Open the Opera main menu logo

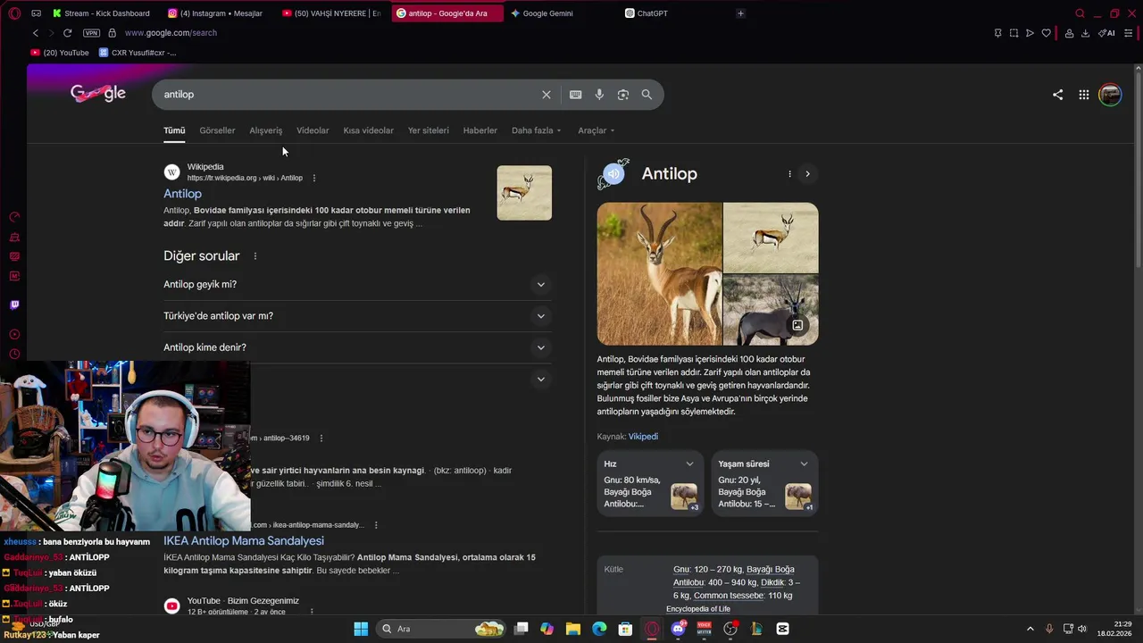(x=14, y=13)
